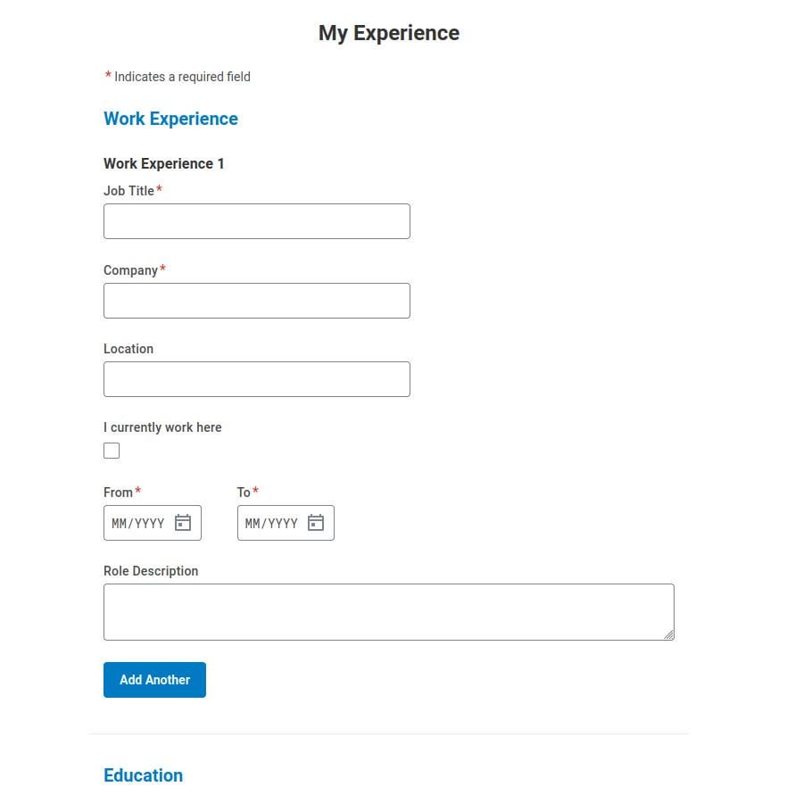Click the My Experience page title
The height and width of the screenshot is (795, 795).
389,33
